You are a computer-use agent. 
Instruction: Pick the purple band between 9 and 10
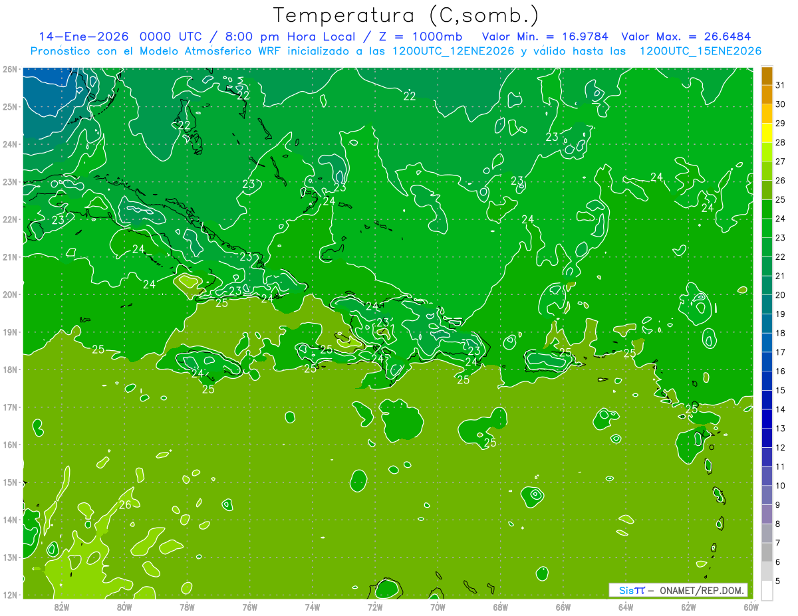point(767,496)
